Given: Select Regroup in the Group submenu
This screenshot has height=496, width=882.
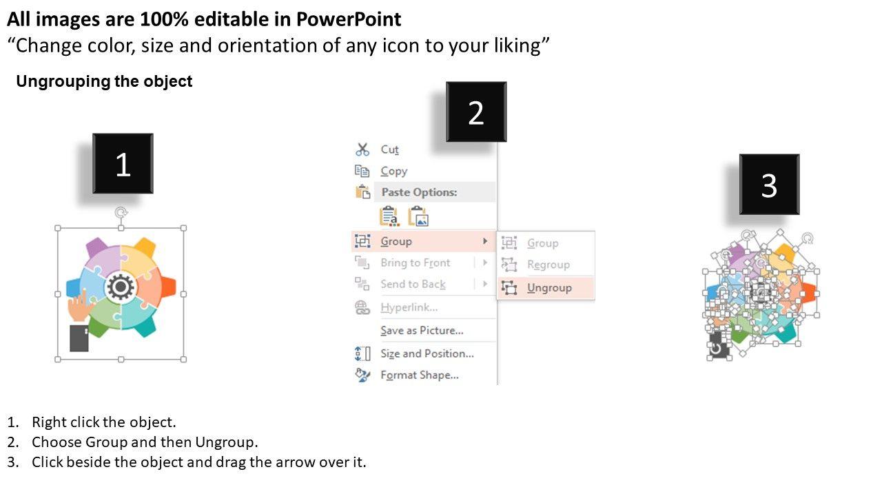Looking at the screenshot, I should click(x=548, y=265).
